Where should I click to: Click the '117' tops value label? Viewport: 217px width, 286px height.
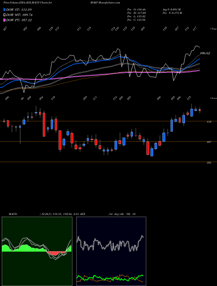click(x=195, y=29)
